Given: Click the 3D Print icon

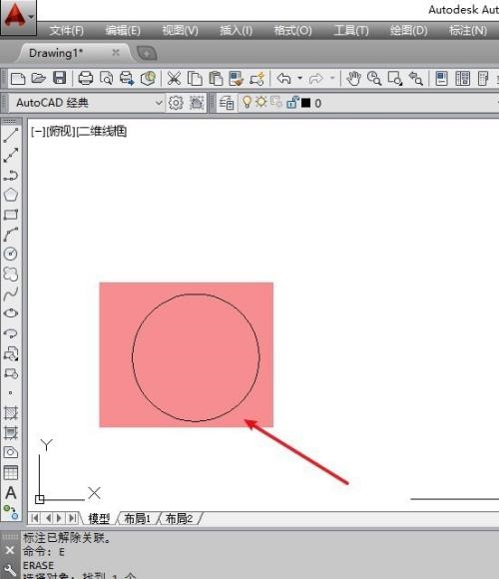Looking at the screenshot, I should pyautogui.click(x=148, y=78).
